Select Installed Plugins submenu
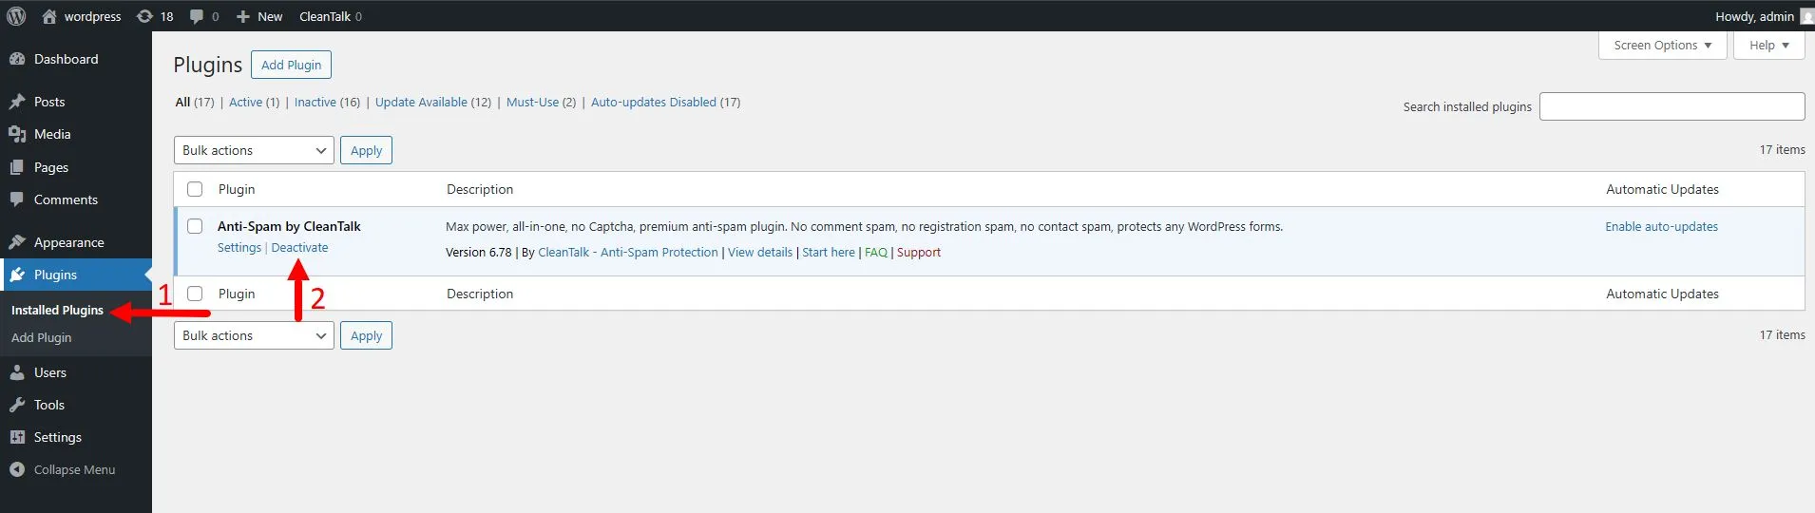 coord(57,310)
